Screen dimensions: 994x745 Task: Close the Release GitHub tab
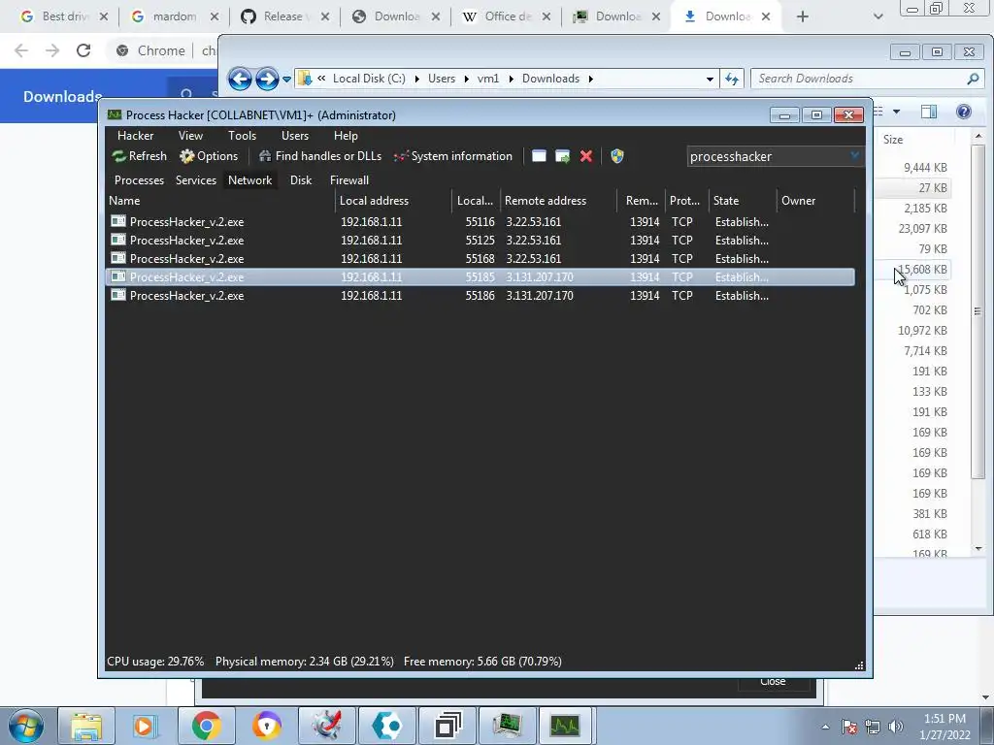click(x=325, y=16)
